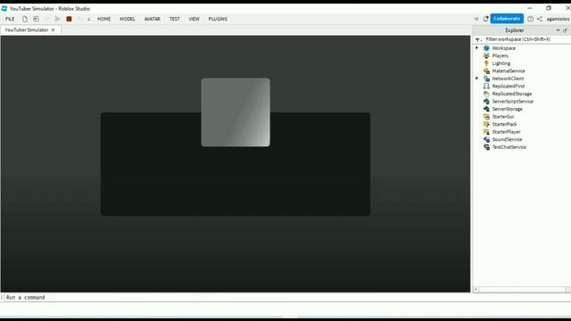
Task: Click the Open place icon next to New
Action: tap(36, 19)
